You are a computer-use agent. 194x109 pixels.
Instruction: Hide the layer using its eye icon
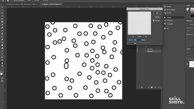point(187,64)
